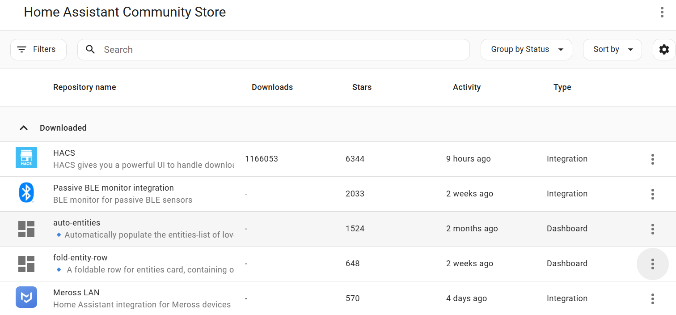Open the three-dot menu for fold-entity-row
Screen dimensions: 676x315
tap(652, 264)
